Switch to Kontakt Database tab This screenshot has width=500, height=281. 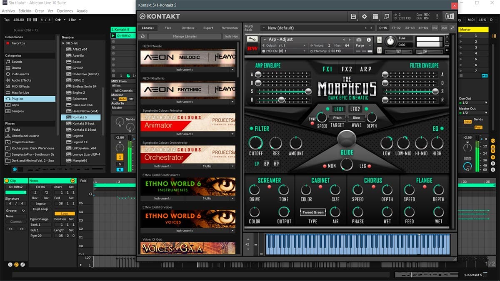point(188,28)
